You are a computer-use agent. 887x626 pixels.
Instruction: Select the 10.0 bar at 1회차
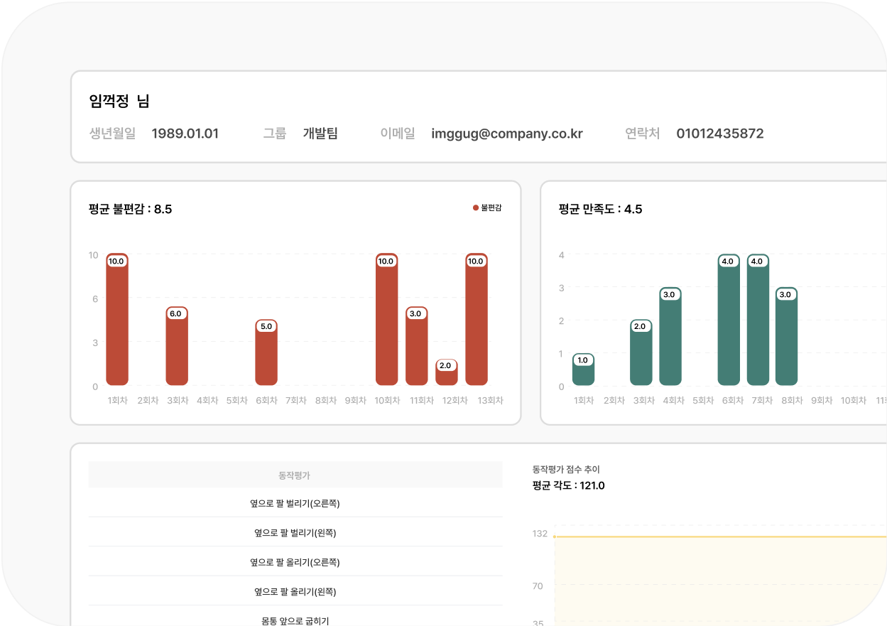(x=116, y=320)
